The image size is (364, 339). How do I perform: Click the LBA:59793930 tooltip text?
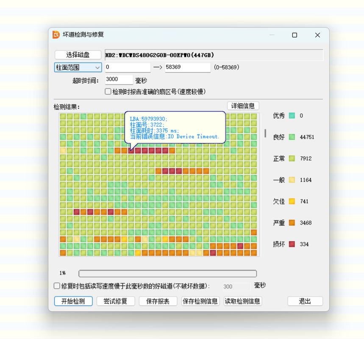148,119
